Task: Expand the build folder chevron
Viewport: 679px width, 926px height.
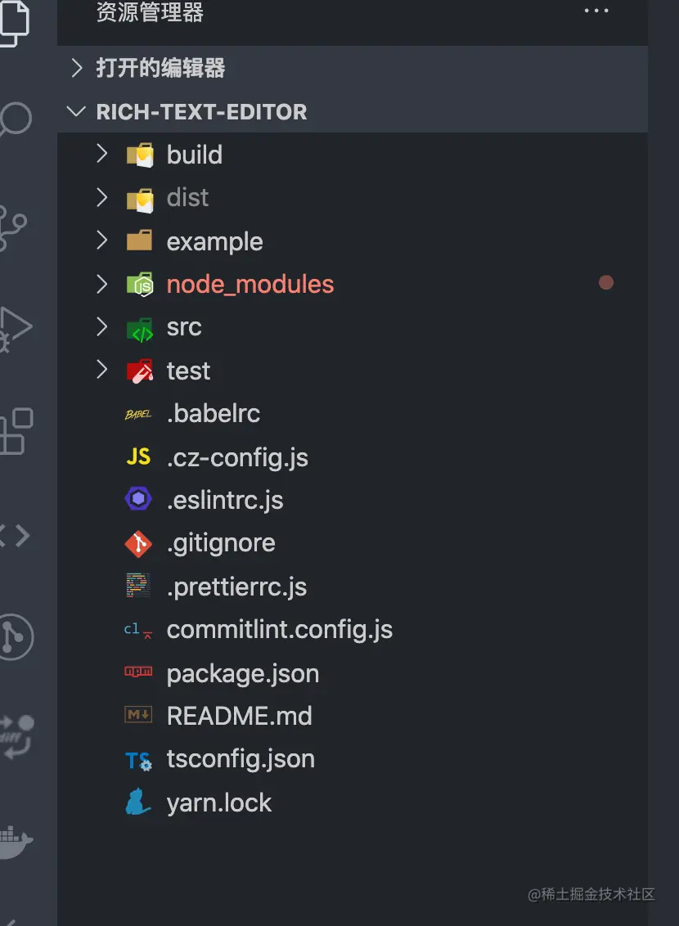Action: 102,154
